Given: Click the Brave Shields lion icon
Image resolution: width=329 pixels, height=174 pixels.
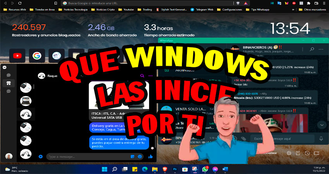Looking at the screenshot, I should tap(238, 3).
